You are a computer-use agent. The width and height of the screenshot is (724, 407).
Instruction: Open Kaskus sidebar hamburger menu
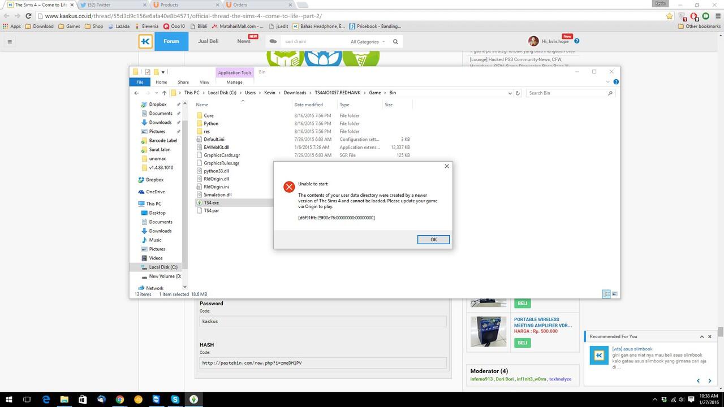point(10,41)
